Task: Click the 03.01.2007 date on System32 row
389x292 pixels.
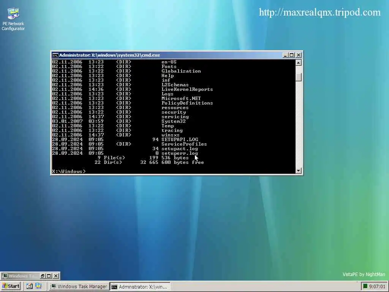Action: (x=67, y=121)
